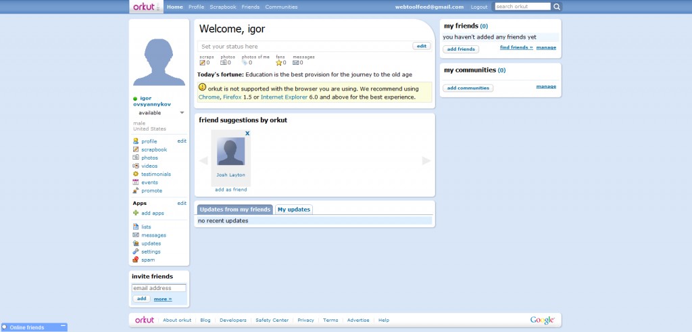Click the add friends button
Image resolution: width=692 pixels, height=332 pixels.
461,49
